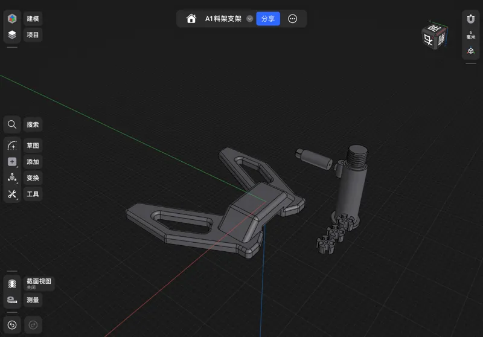Open the 工具 tools icon
483x337 pixels.
click(12, 194)
